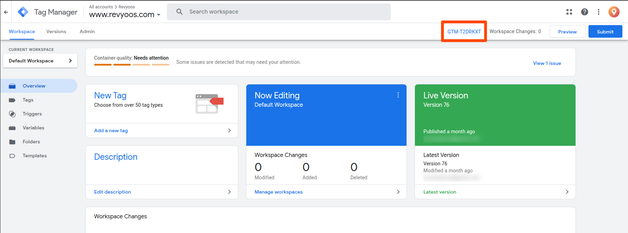
Task: Click the Search workspace field
Action: [279, 12]
